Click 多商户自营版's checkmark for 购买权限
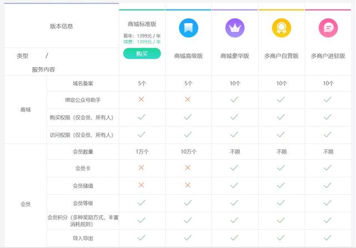The image size is (356, 248). (281, 117)
